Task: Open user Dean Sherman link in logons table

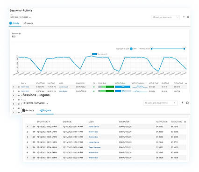Action: pos(94,147)
